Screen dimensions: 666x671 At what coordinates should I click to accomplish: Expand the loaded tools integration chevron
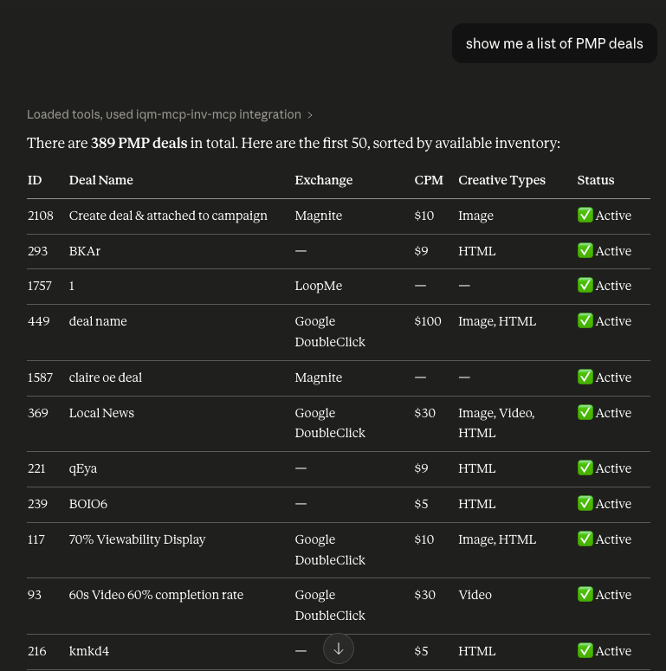[310, 115]
